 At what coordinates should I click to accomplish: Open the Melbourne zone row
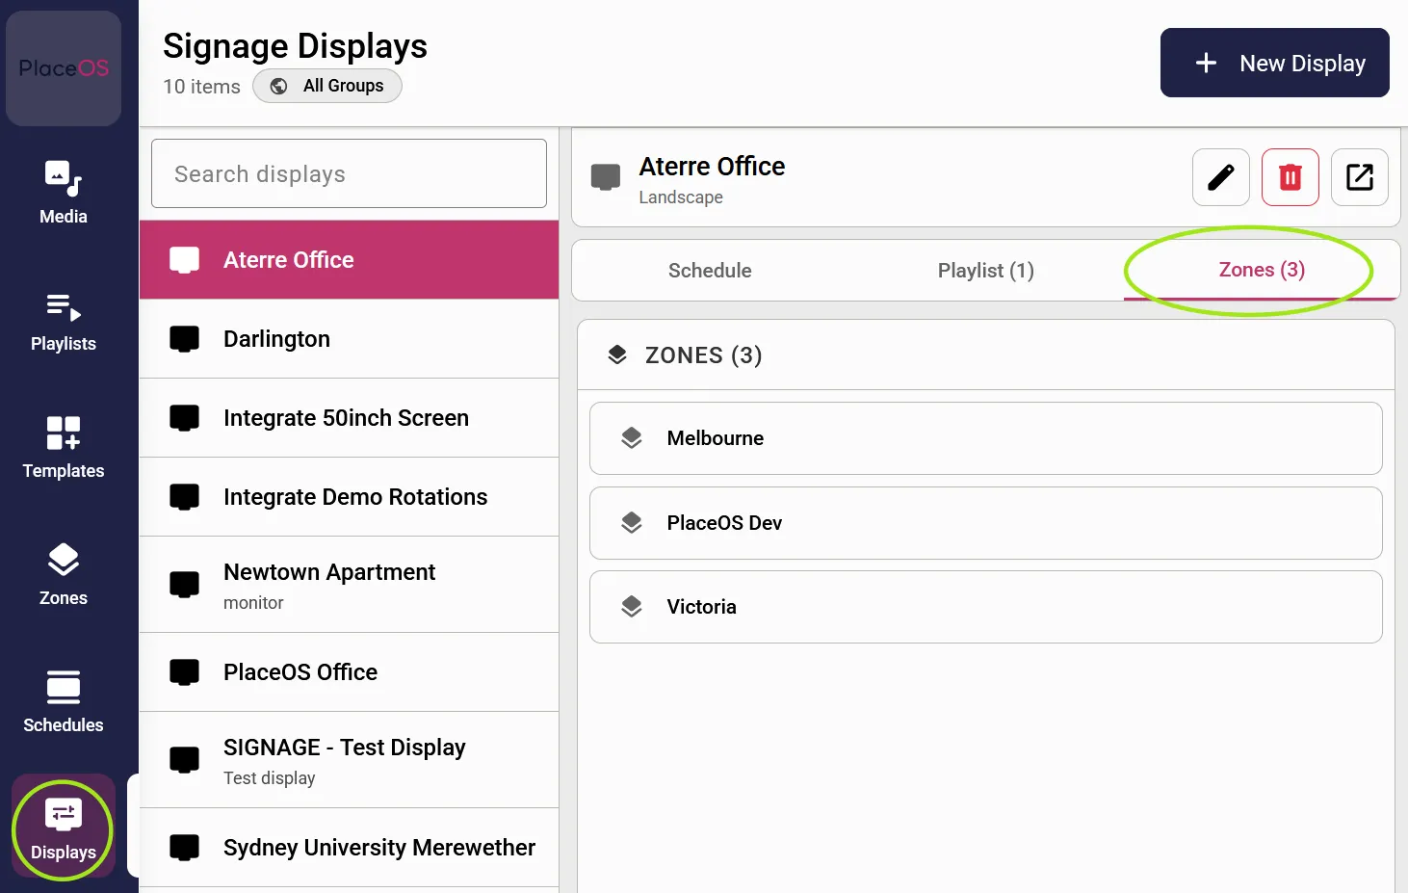[986, 438]
